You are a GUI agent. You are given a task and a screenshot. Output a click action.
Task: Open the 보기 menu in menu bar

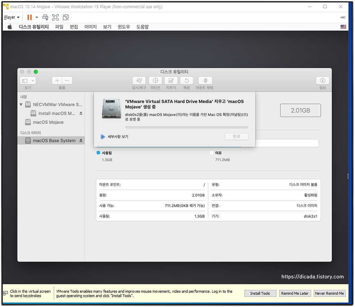(107, 27)
